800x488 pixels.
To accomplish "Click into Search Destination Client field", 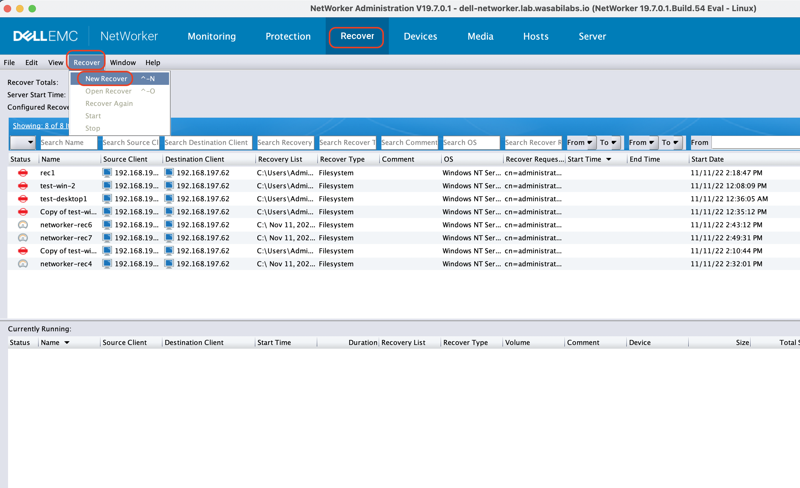I will (x=208, y=142).
